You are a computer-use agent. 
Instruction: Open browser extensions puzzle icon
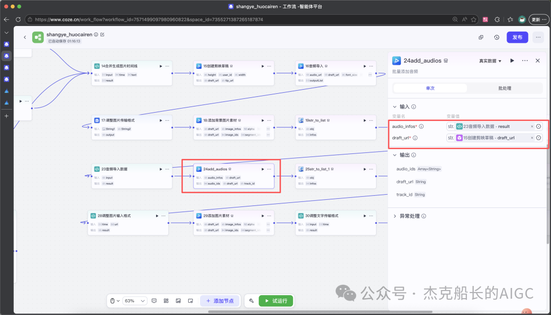coord(497,20)
